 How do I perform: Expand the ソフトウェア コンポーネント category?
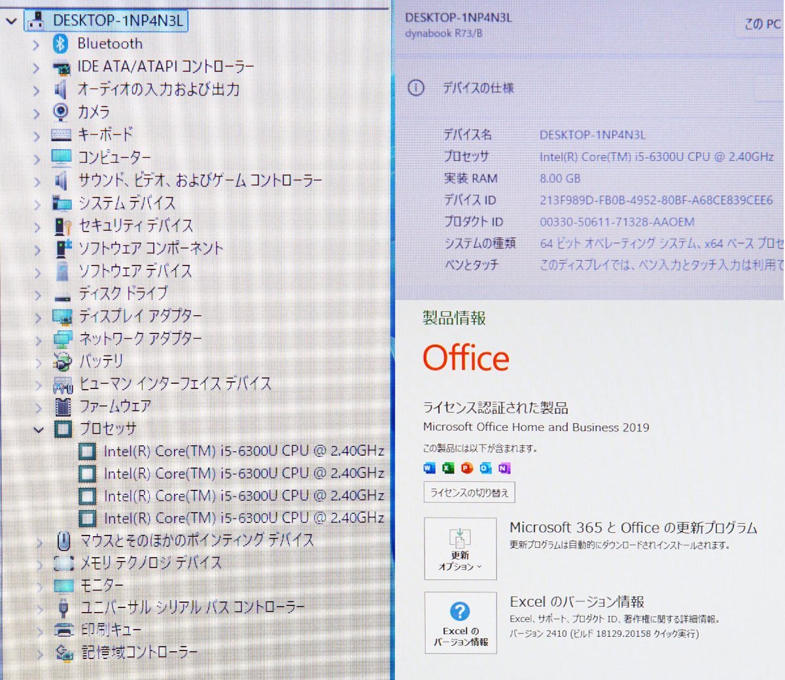click(37, 250)
